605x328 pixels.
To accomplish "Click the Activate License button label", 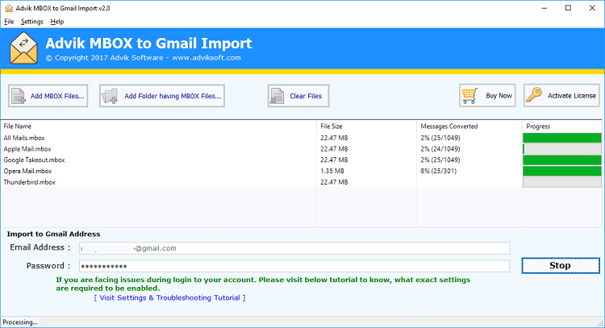I will (572, 96).
